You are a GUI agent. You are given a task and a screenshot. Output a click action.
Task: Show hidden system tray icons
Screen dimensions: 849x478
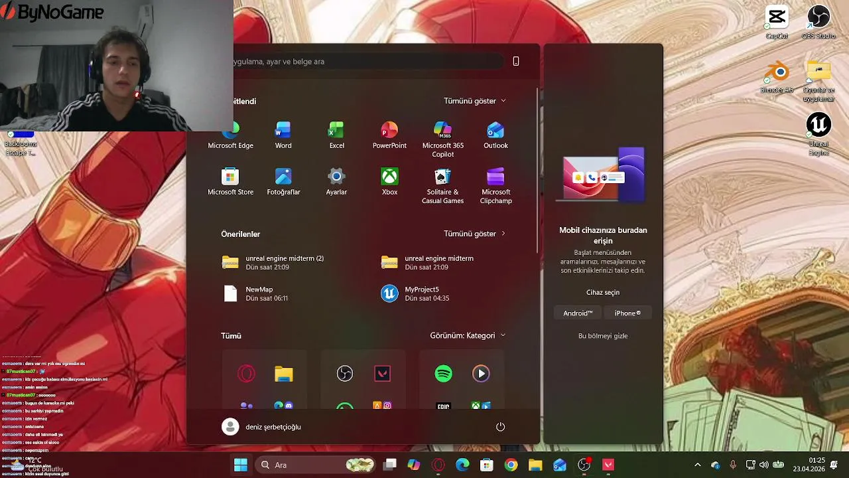pyautogui.click(x=697, y=465)
